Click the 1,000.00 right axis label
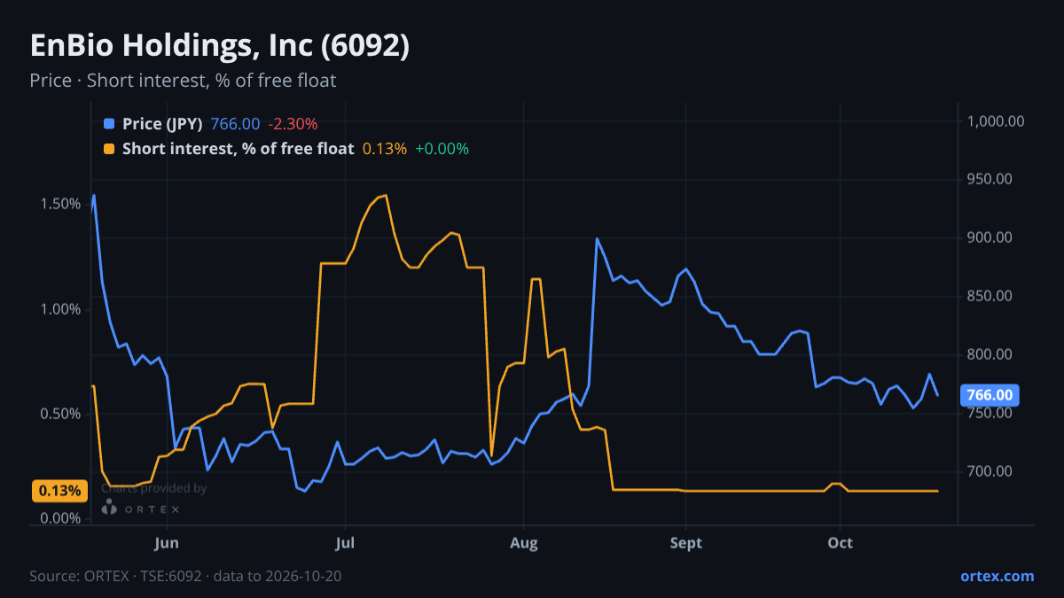 997,121
